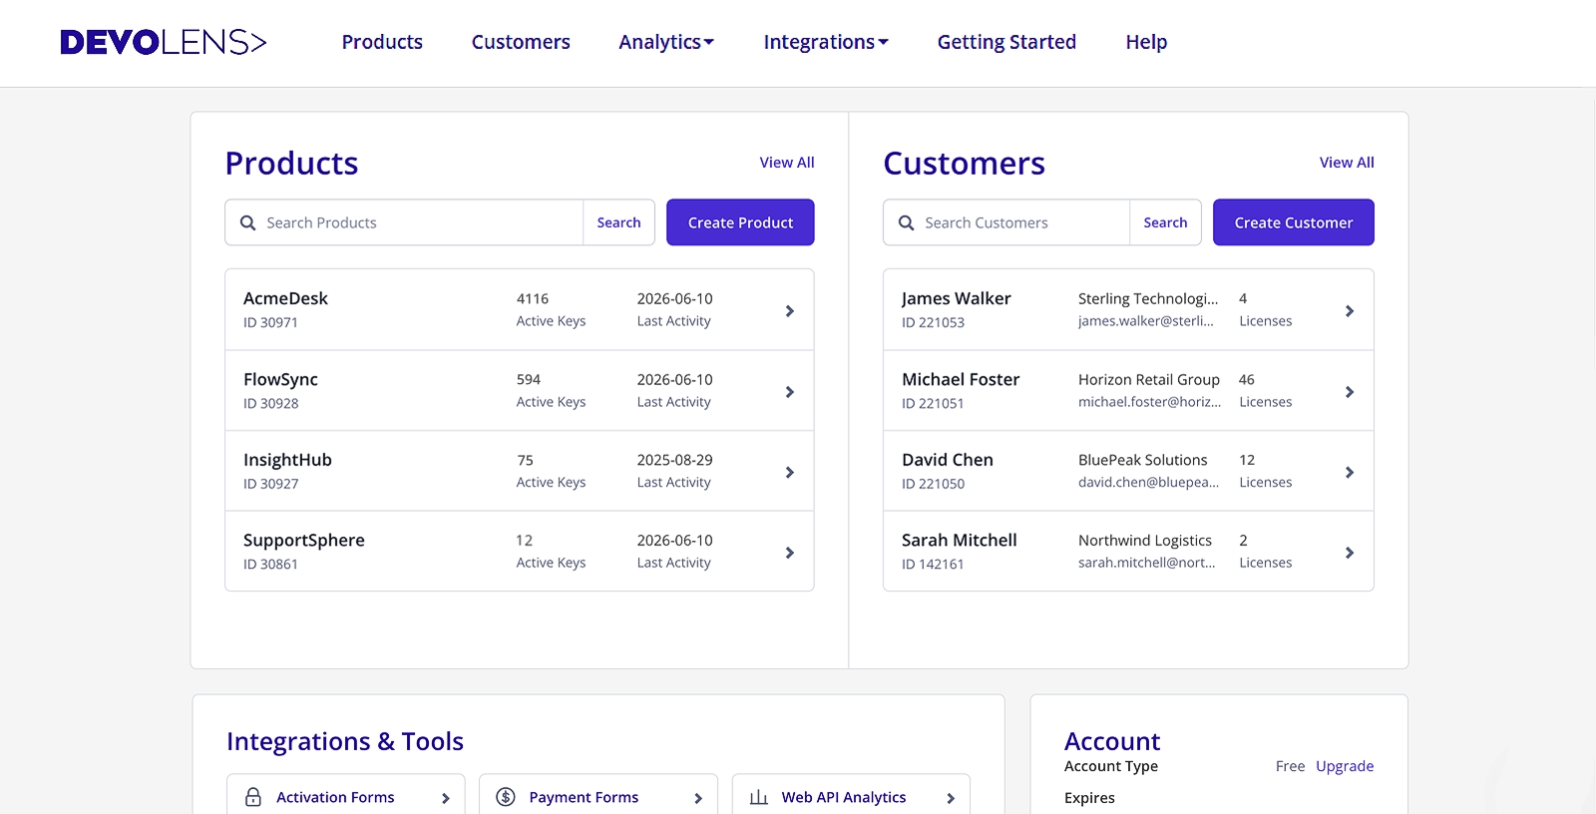
Task: Click the Northwind Logistics company text
Action: point(1145,540)
